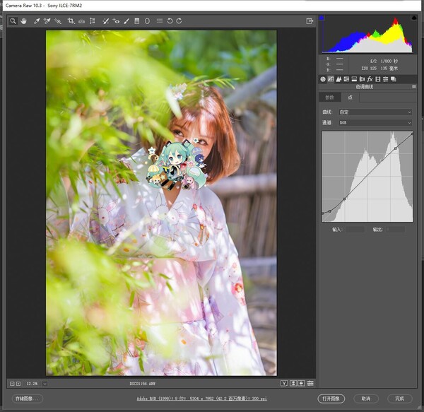This screenshot has width=424, height=412.
Task: Switch to the 点 curve tab
Action: click(x=351, y=98)
